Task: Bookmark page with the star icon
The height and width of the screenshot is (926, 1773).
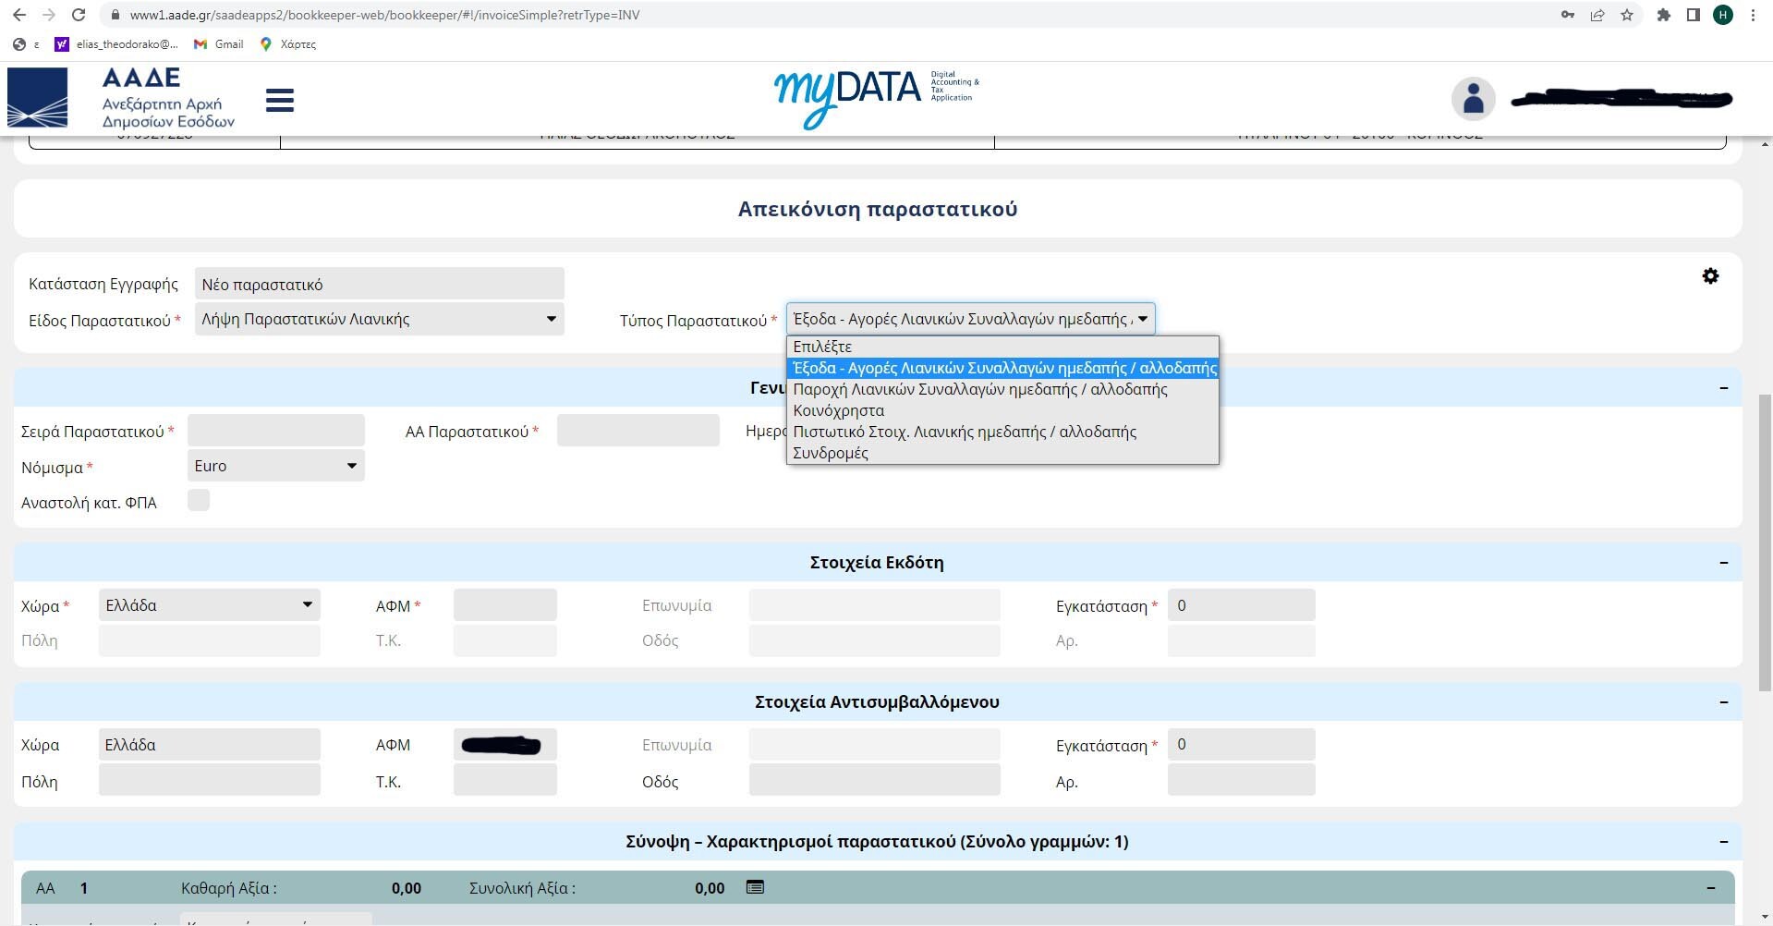Action: (1626, 15)
